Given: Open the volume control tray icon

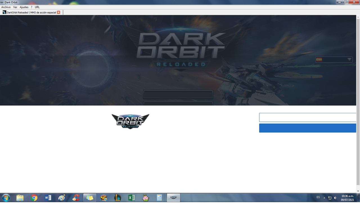Looking at the screenshot, I should [335, 198].
